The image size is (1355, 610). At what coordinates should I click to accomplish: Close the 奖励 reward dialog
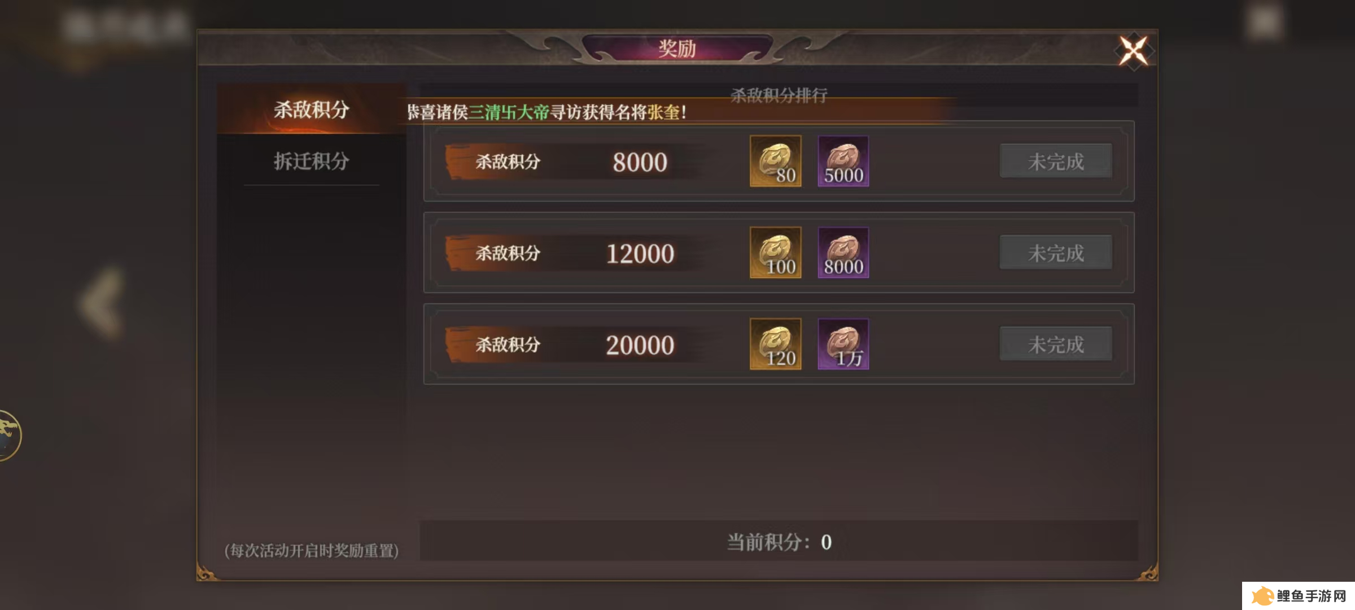click(x=1134, y=51)
